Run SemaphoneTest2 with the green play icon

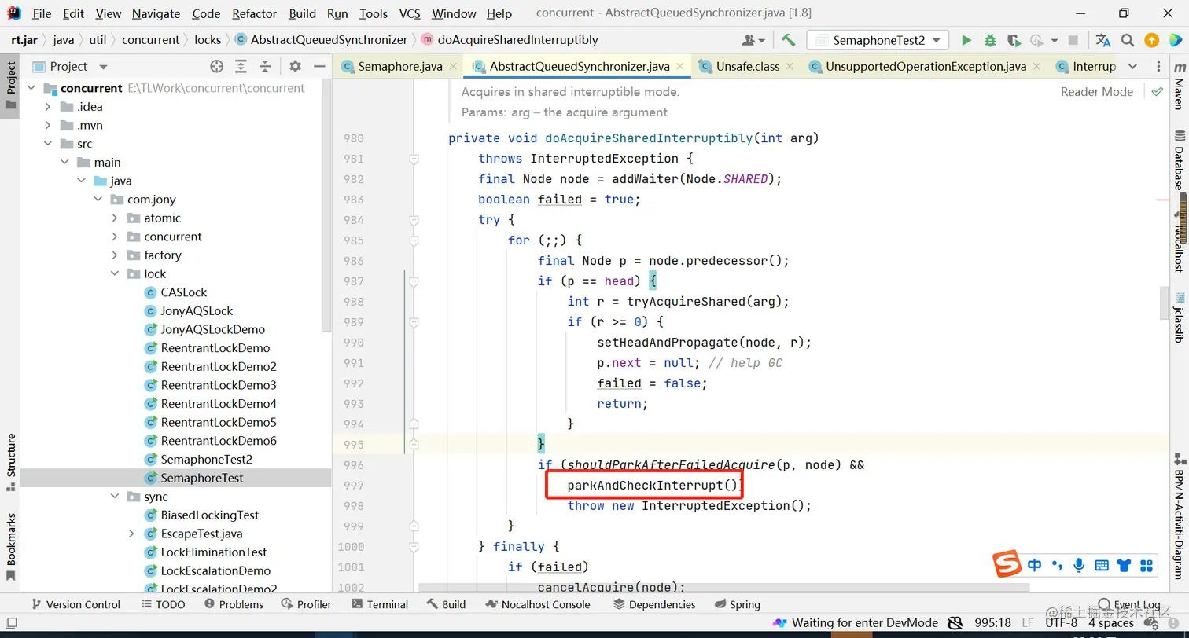pos(966,40)
